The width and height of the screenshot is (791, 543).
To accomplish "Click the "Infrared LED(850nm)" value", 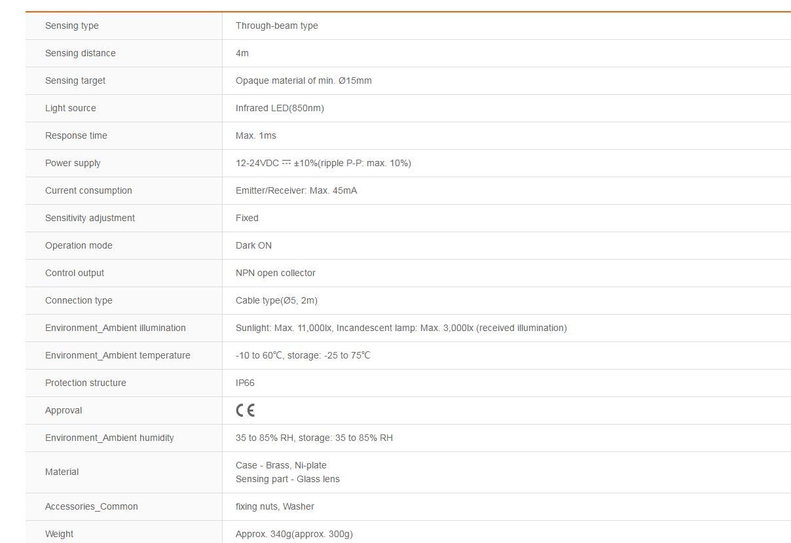I will point(280,108).
